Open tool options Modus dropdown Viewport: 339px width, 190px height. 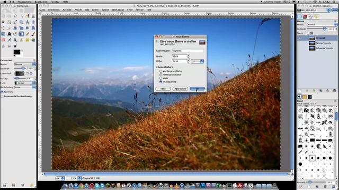[x=25, y=64]
